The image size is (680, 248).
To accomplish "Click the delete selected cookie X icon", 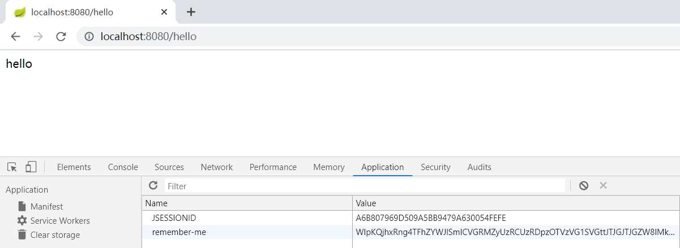I will tap(603, 185).
